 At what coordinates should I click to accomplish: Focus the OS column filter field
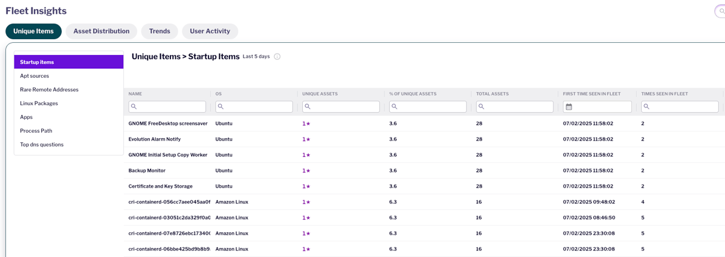coord(254,107)
